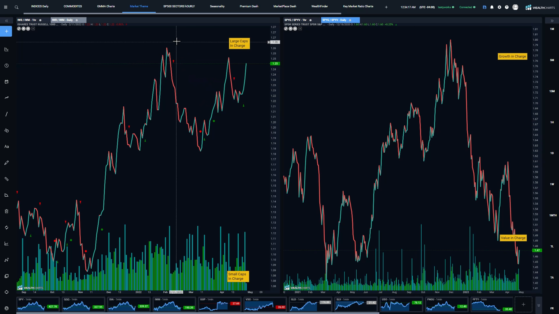
Task: Expand the right panel double chevron
Action: (x=552, y=21)
